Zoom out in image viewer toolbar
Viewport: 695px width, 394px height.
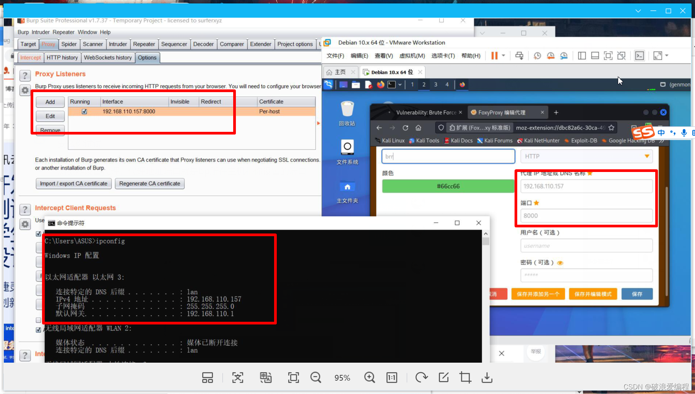tap(316, 378)
